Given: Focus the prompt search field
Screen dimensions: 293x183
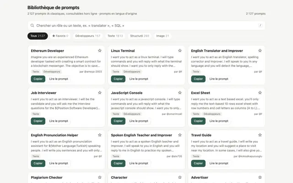Looking at the screenshot, I should click(146, 26).
